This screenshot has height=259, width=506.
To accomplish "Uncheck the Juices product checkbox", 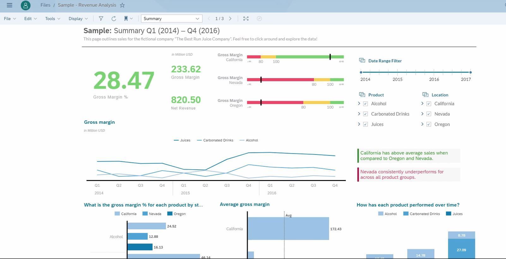I will 365,124.
